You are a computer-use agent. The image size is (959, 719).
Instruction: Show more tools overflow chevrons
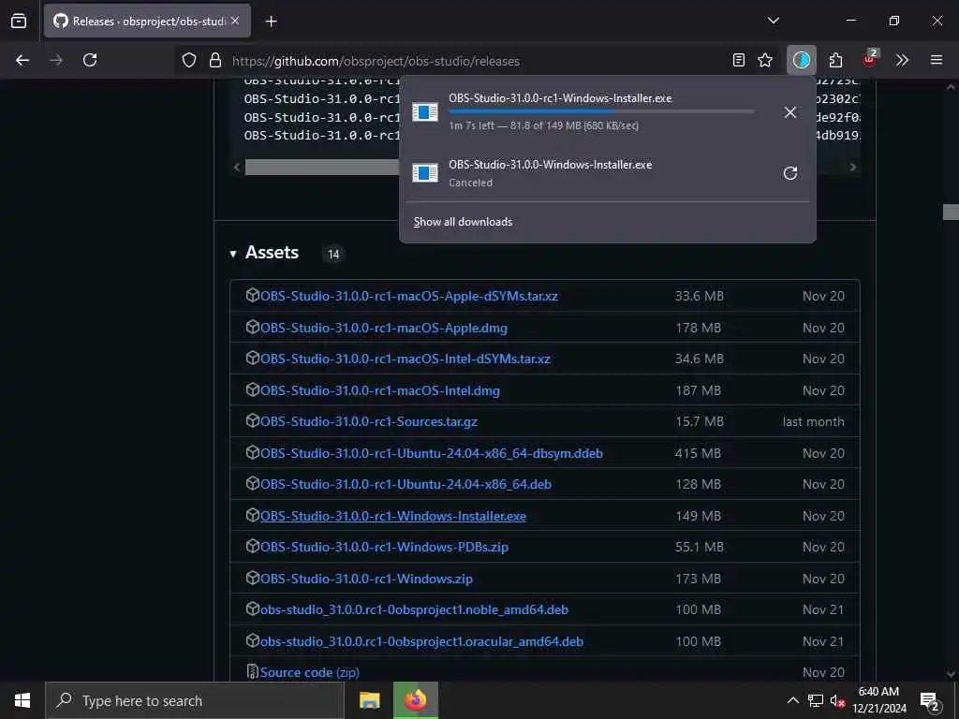click(x=902, y=60)
